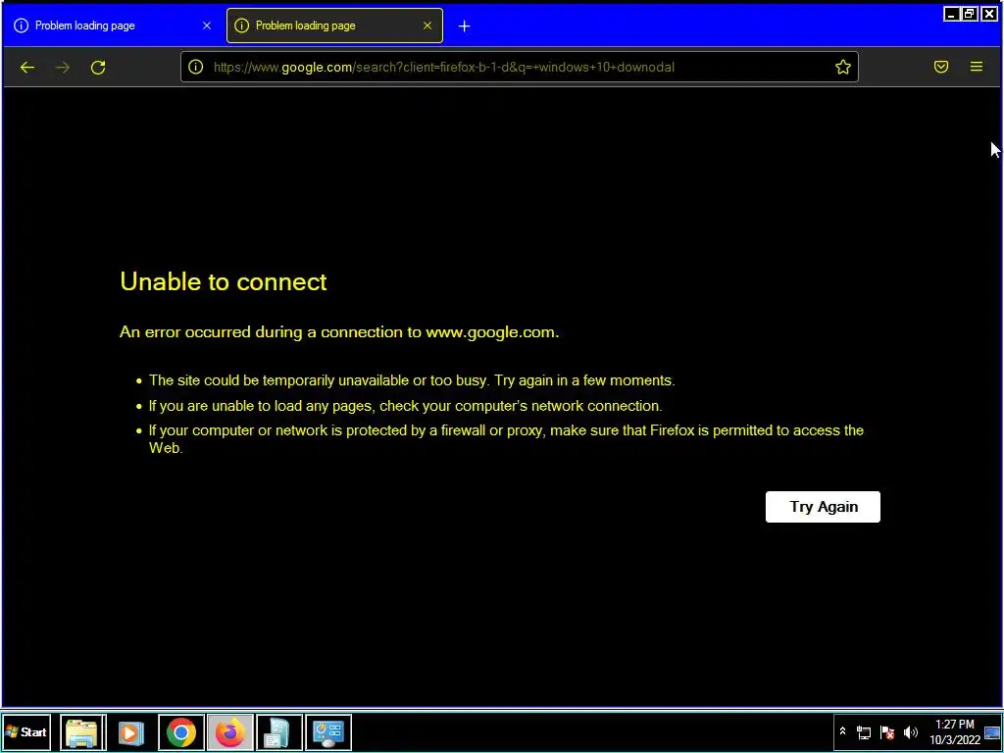Click the forward arrow navigation button
1004x753 pixels.
coord(63,68)
